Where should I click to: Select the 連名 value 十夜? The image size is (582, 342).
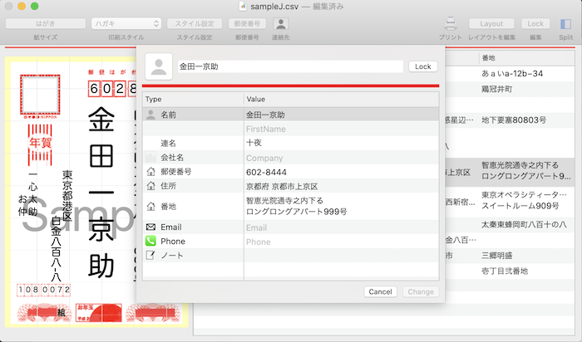point(254,143)
